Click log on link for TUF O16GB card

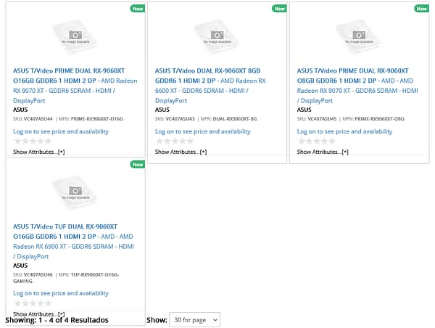coord(61,293)
